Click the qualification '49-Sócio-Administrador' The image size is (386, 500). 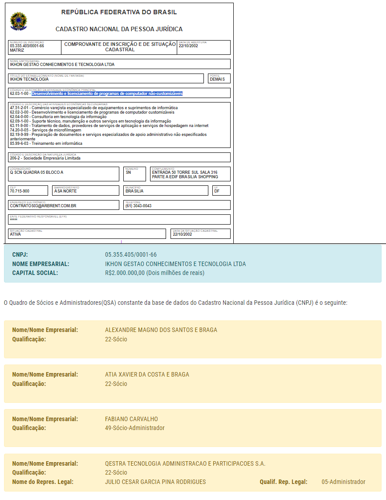(x=135, y=428)
